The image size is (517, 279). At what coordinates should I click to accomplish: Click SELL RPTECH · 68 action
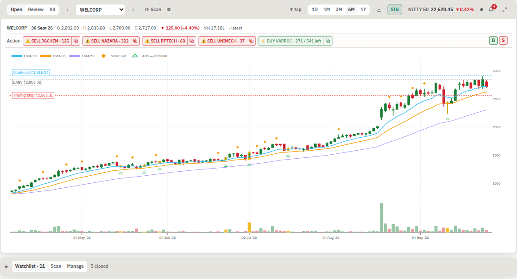coord(165,41)
